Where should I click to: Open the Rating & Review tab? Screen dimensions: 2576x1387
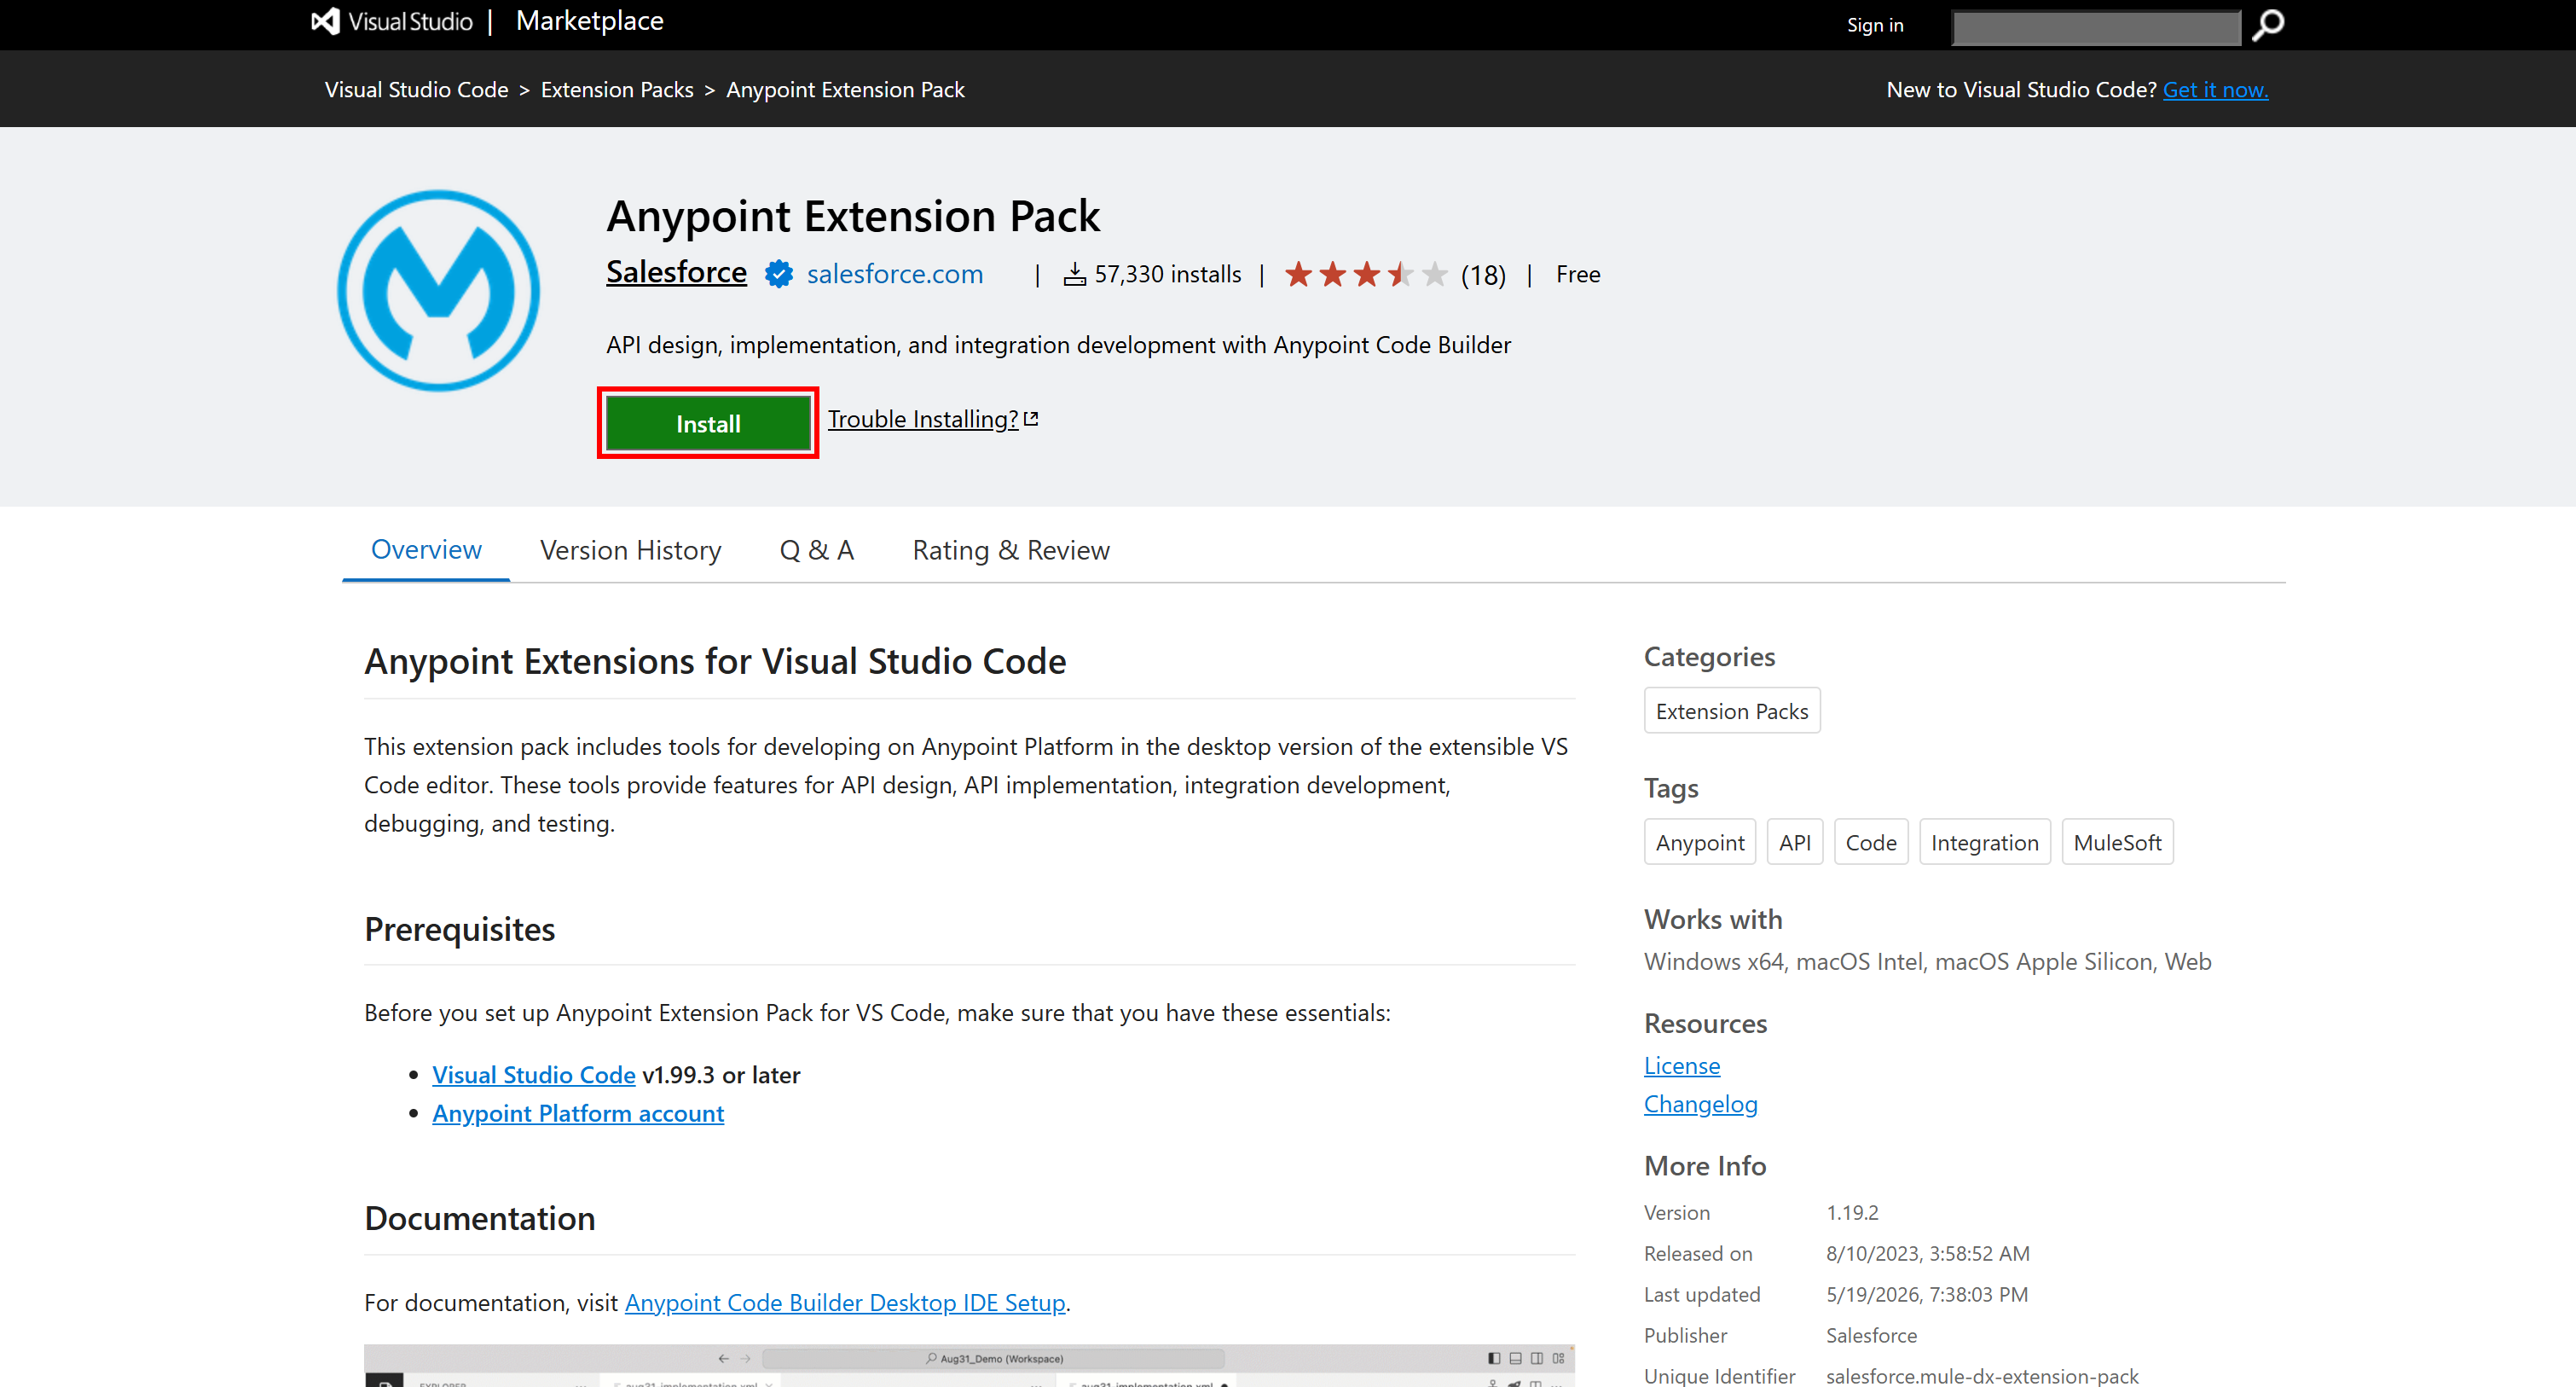(x=1011, y=550)
